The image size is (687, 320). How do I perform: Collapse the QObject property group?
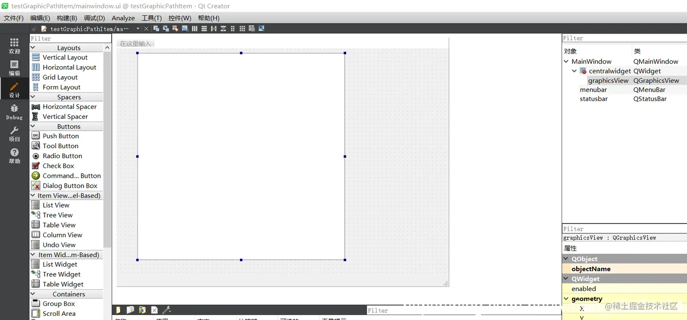tap(566, 259)
